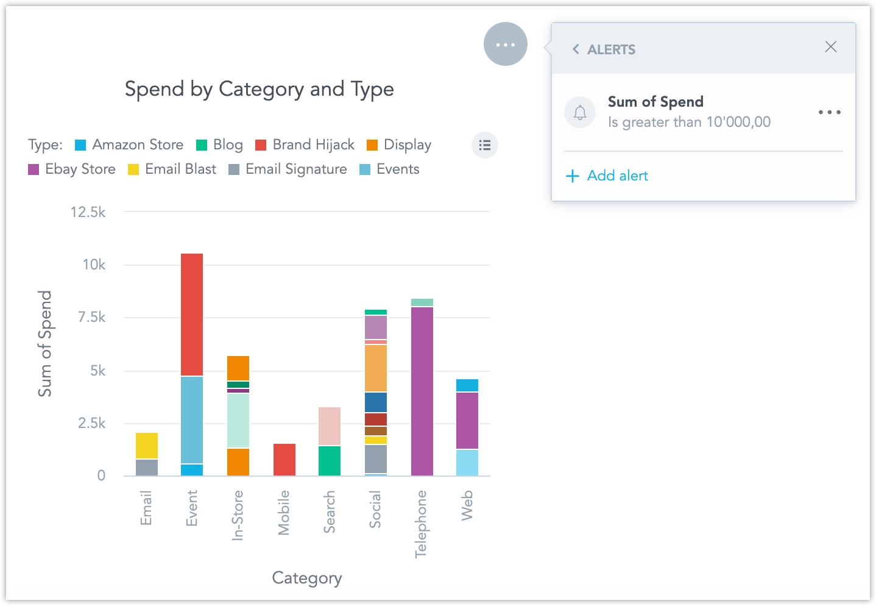
Task: Click Add alert link
Action: coord(607,176)
